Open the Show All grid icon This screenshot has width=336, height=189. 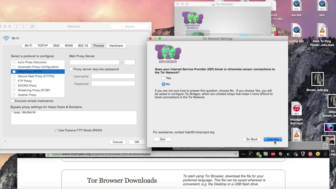point(33,26)
